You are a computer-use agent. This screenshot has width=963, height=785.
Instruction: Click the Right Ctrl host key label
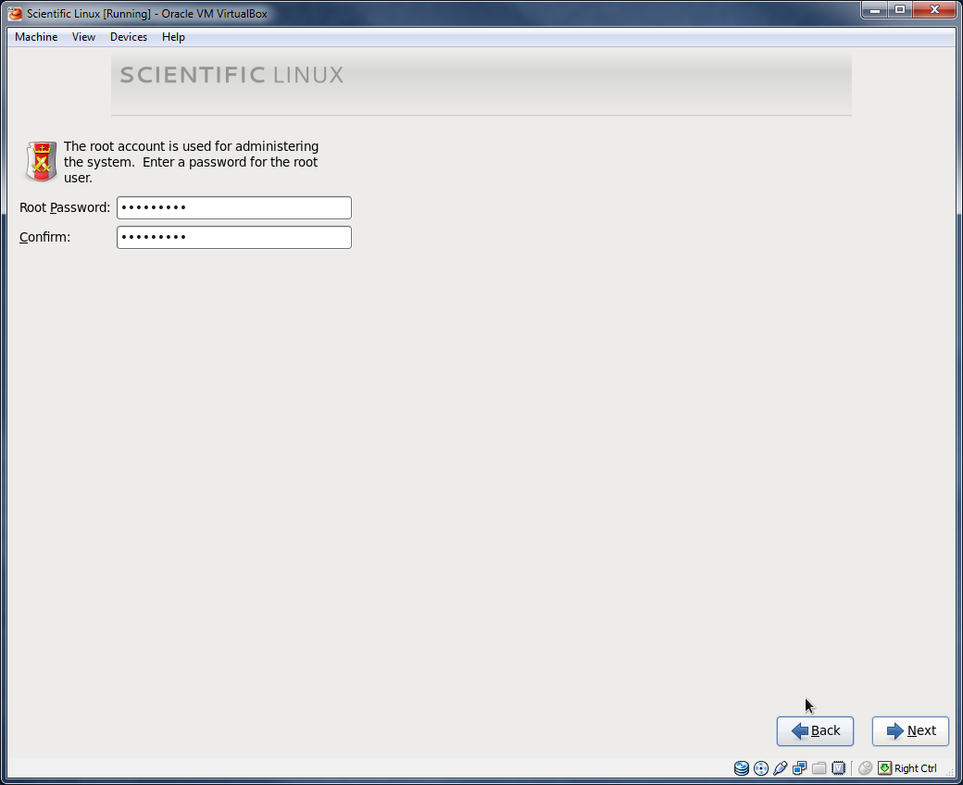pyautogui.click(x=915, y=768)
